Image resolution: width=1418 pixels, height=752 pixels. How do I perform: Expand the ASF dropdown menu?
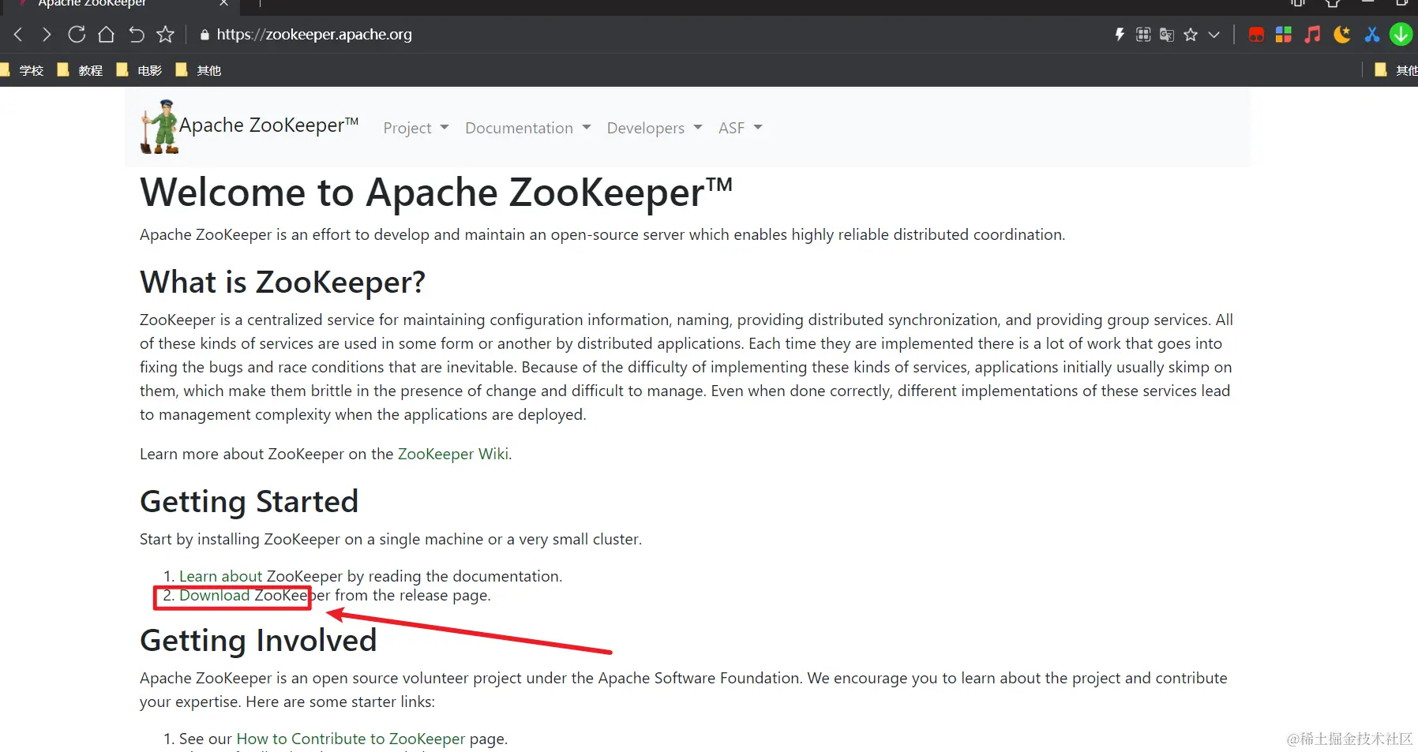pos(741,128)
